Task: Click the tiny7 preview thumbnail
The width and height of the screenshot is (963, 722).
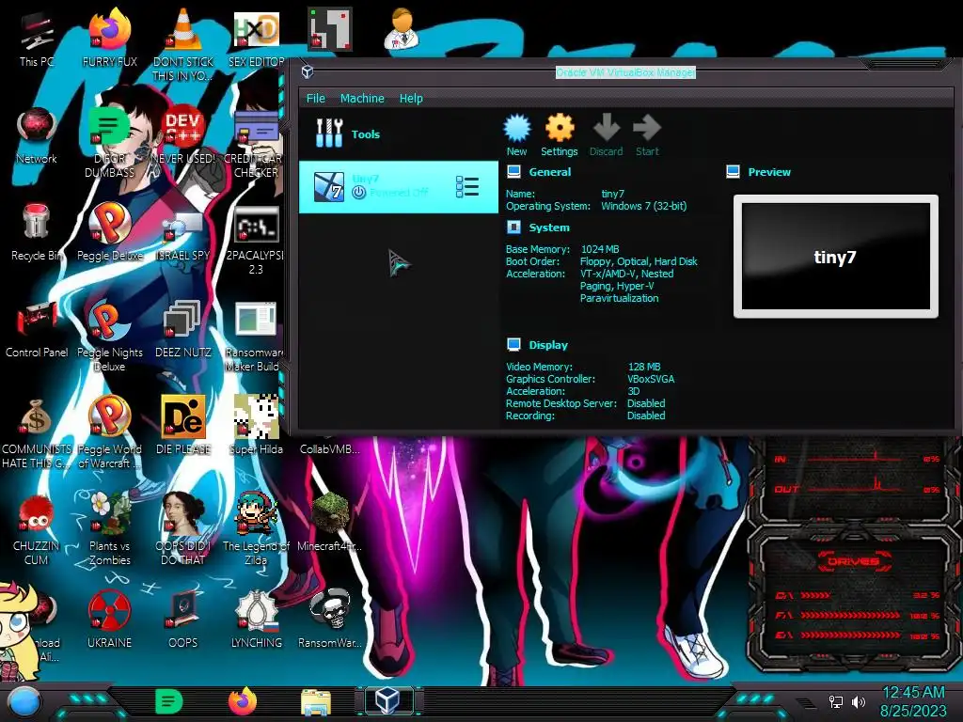Action: 836,257
